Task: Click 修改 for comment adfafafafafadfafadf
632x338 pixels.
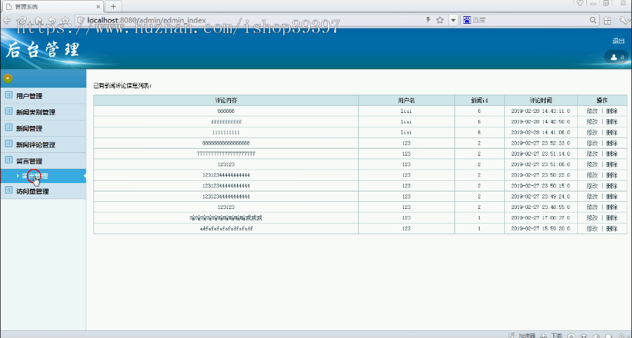Action: pos(592,229)
